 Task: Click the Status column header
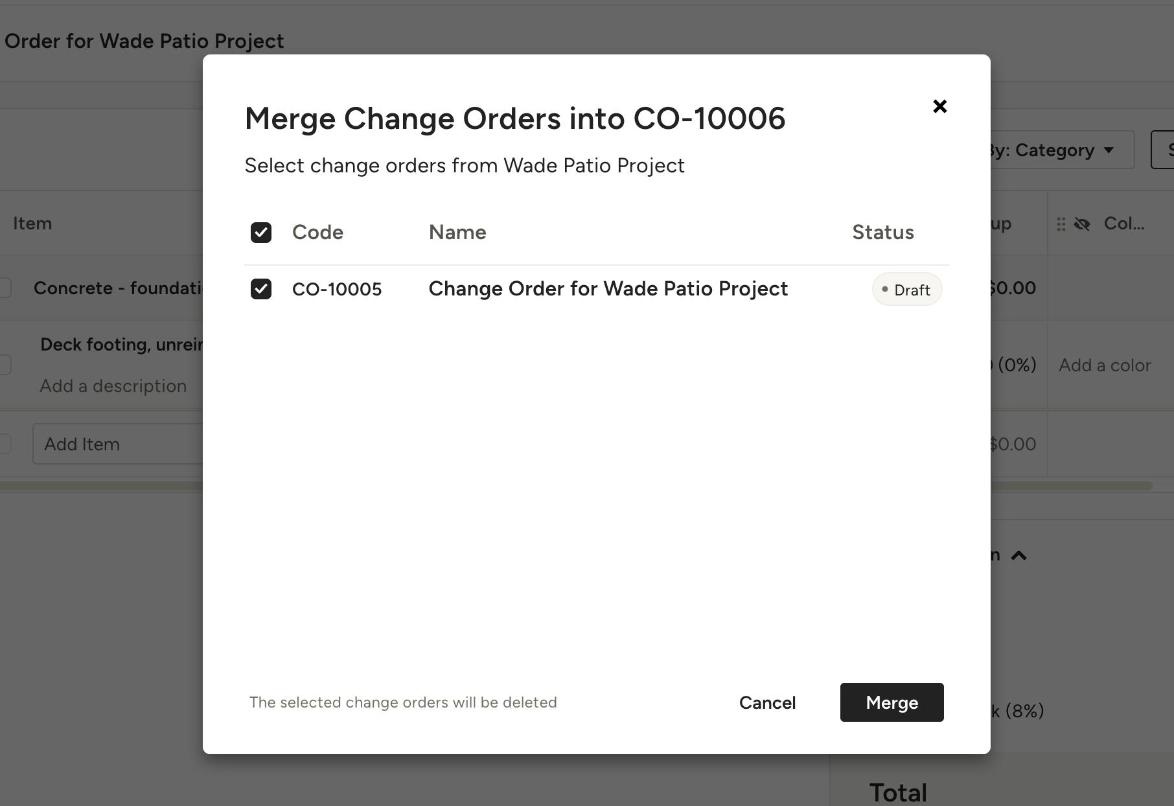click(x=882, y=233)
